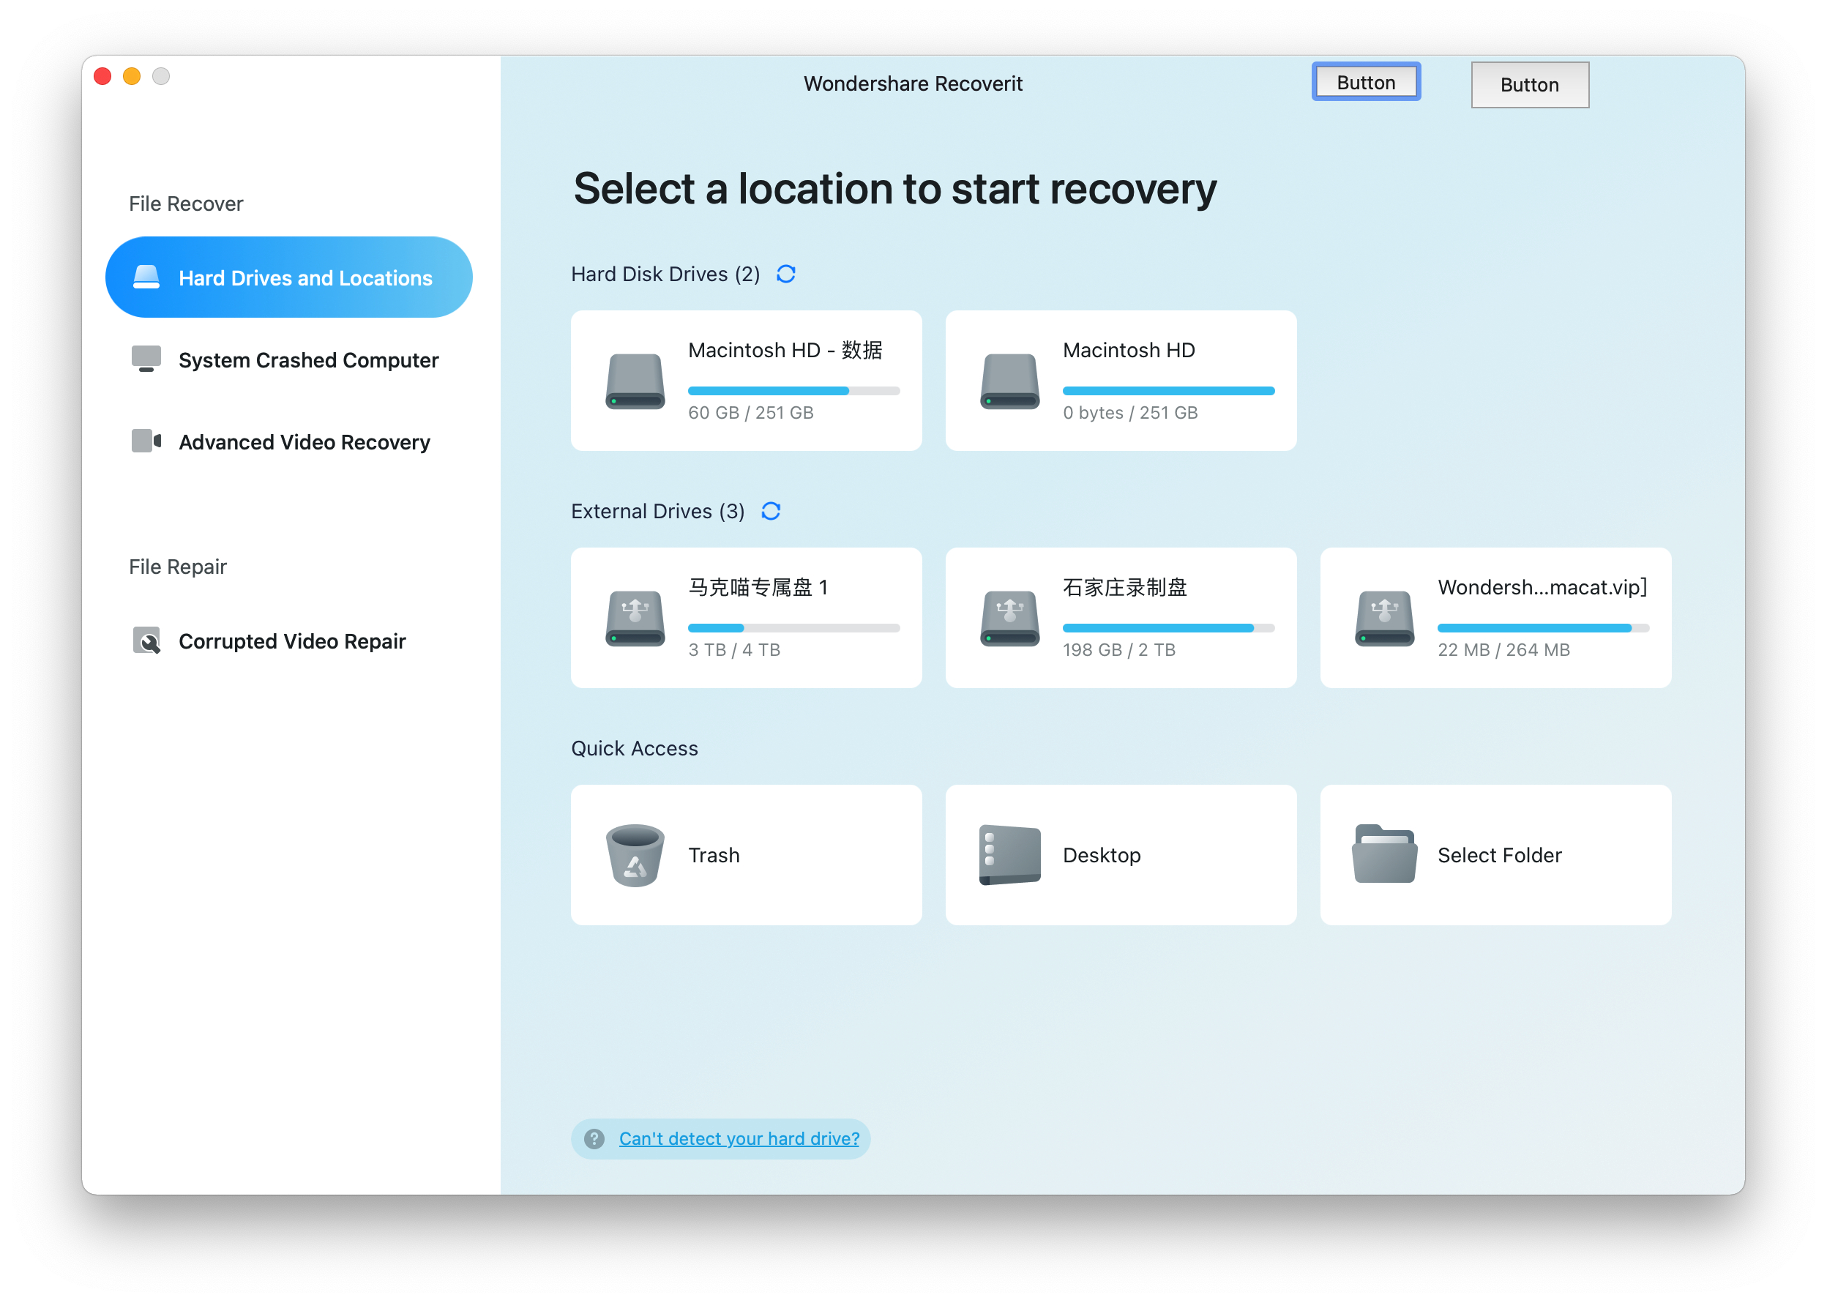Click the Select Folder icon
Screen dimensions: 1827x1303
point(1384,854)
